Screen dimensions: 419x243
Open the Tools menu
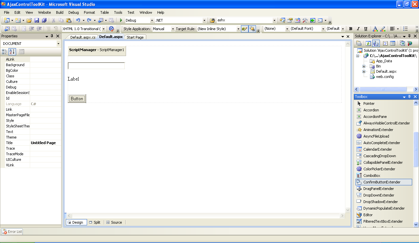[x=118, y=12]
